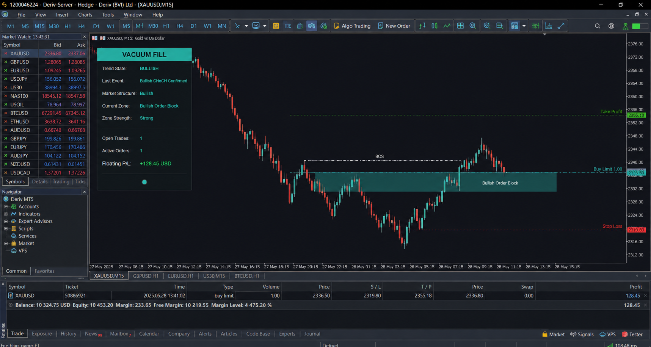
Task: Select the M15 timeframe button
Action: tap(39, 26)
